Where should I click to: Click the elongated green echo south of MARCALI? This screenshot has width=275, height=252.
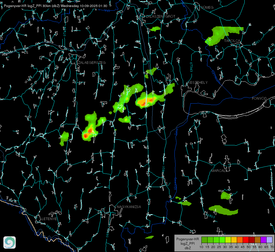(x=224, y=210)
